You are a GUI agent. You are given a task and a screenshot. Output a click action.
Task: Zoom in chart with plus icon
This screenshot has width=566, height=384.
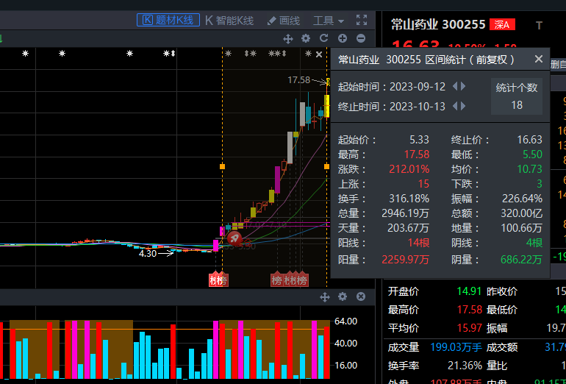343,38
